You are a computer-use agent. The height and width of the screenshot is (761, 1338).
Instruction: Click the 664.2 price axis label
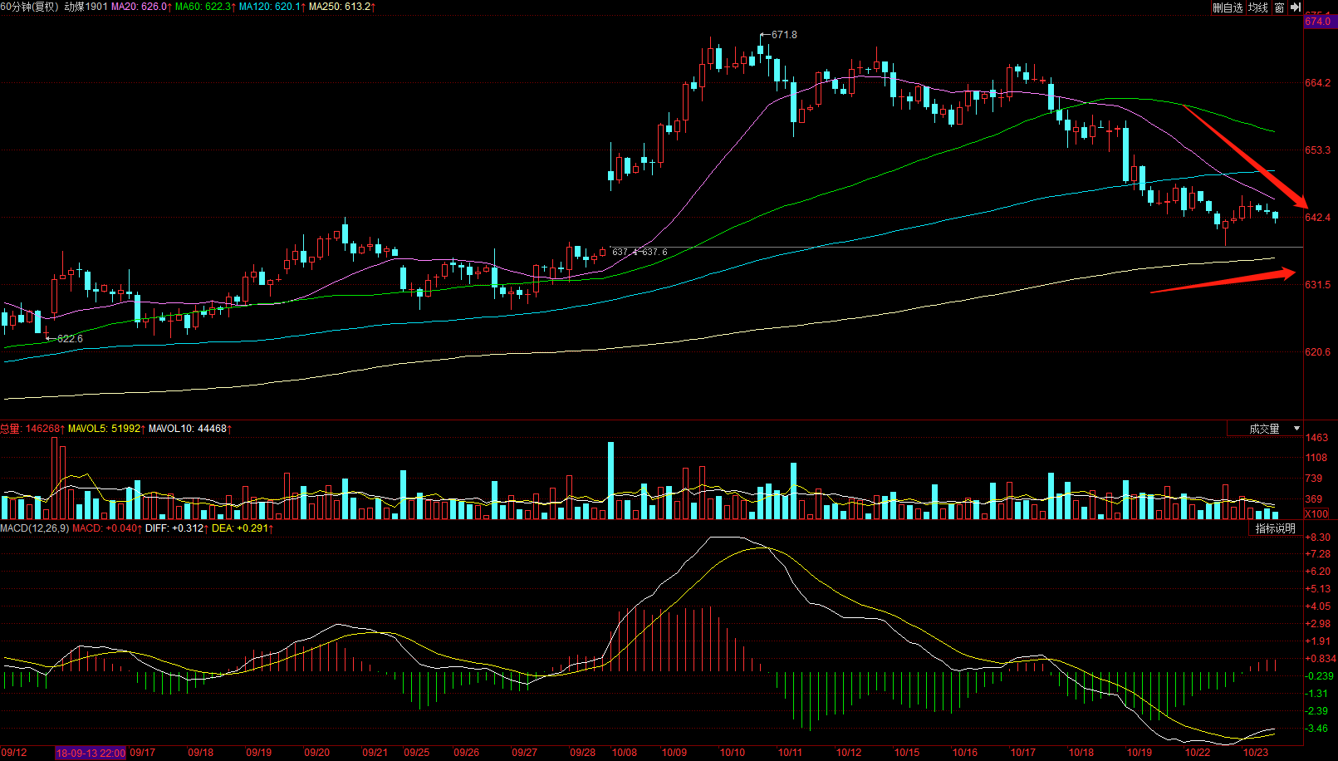click(x=1318, y=83)
